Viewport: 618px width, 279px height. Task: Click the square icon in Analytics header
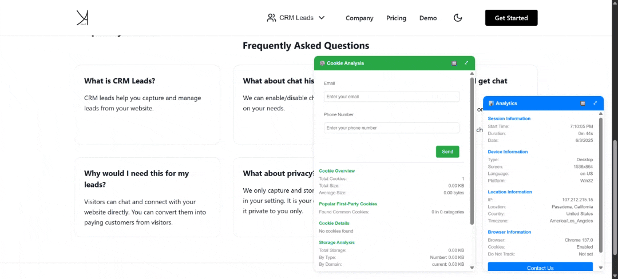click(x=583, y=103)
